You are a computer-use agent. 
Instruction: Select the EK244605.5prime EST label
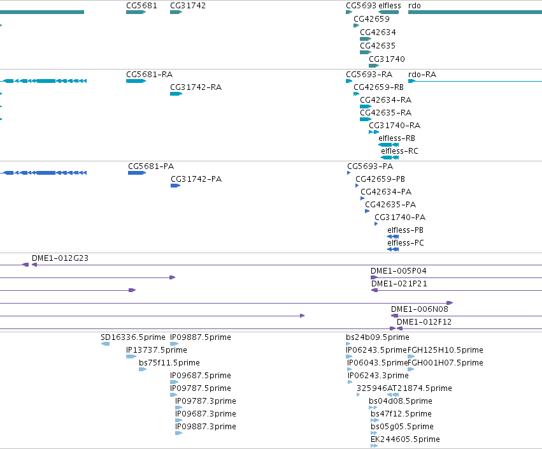[x=405, y=440]
